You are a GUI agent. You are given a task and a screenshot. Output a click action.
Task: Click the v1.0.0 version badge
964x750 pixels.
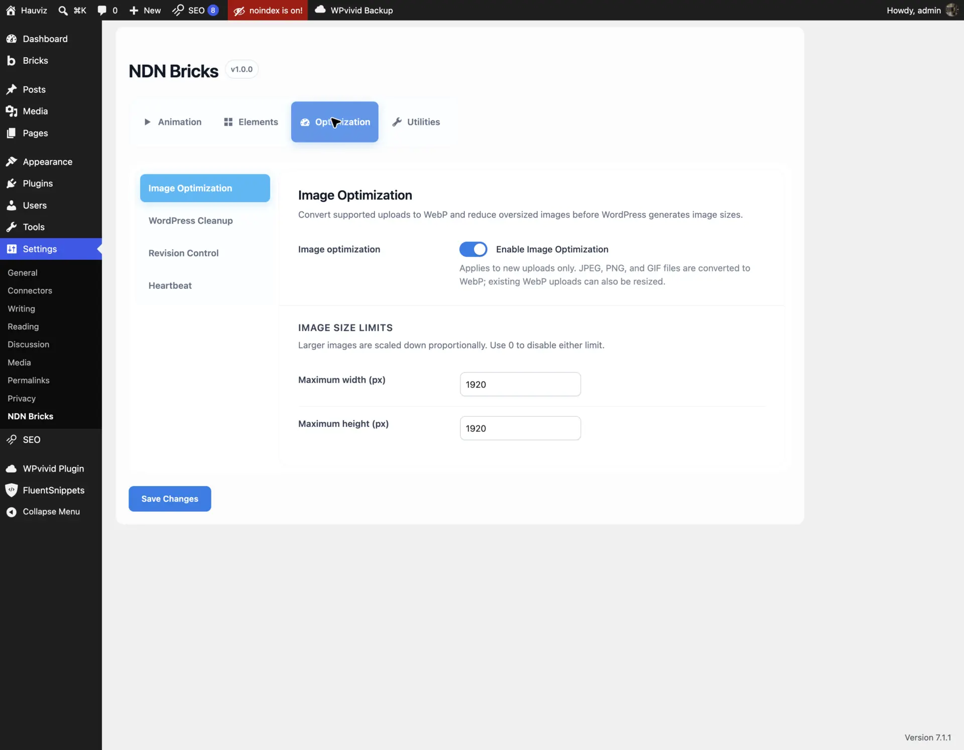(x=242, y=69)
